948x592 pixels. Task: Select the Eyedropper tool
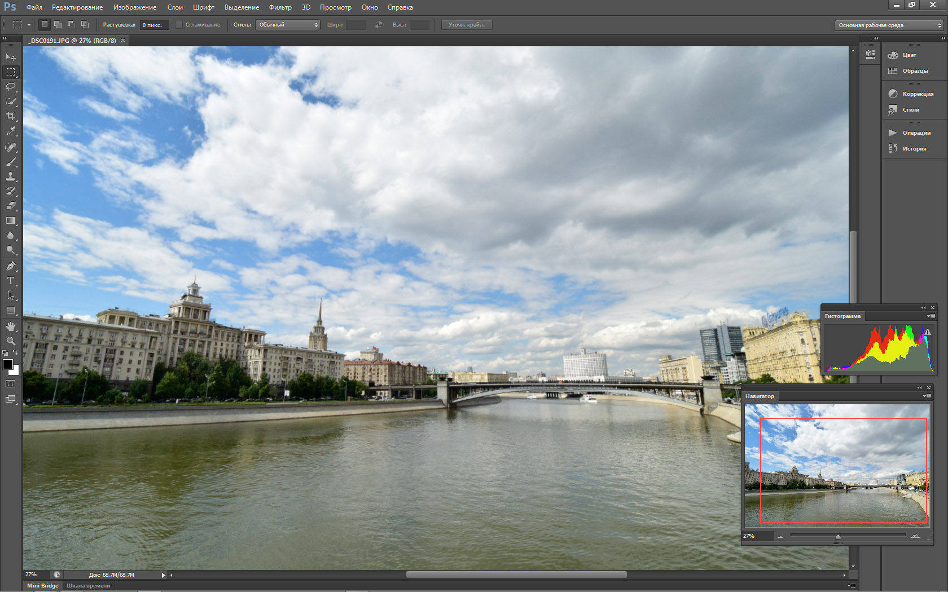click(x=11, y=131)
